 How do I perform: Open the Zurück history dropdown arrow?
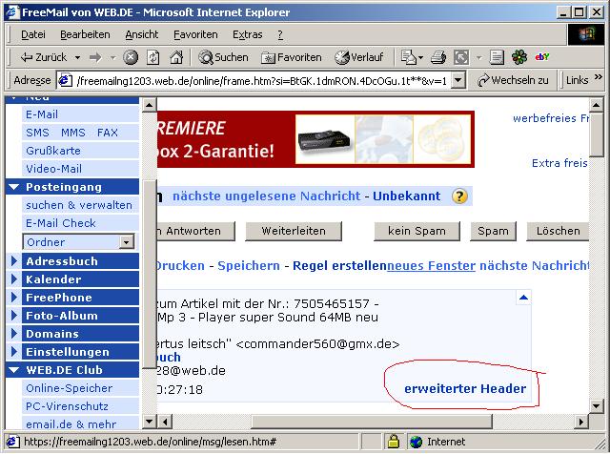click(77, 57)
